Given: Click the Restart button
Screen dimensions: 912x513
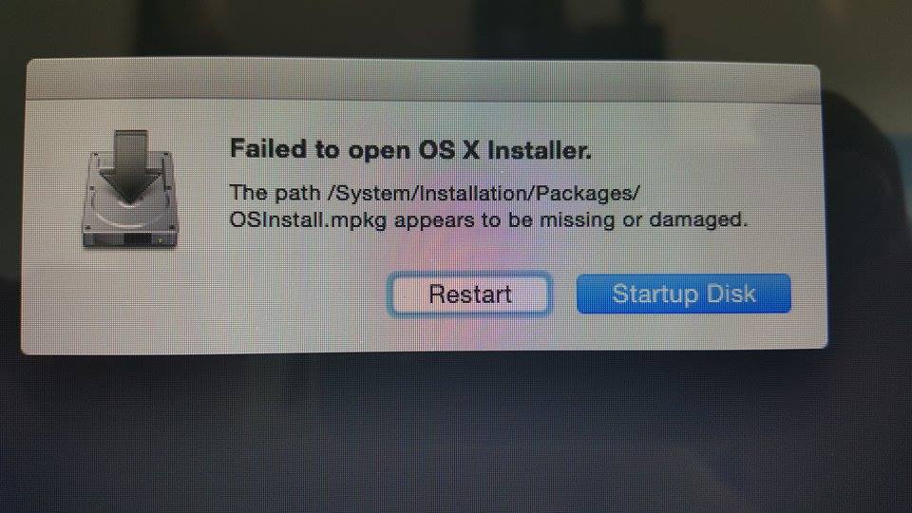Looking at the screenshot, I should click(x=469, y=294).
